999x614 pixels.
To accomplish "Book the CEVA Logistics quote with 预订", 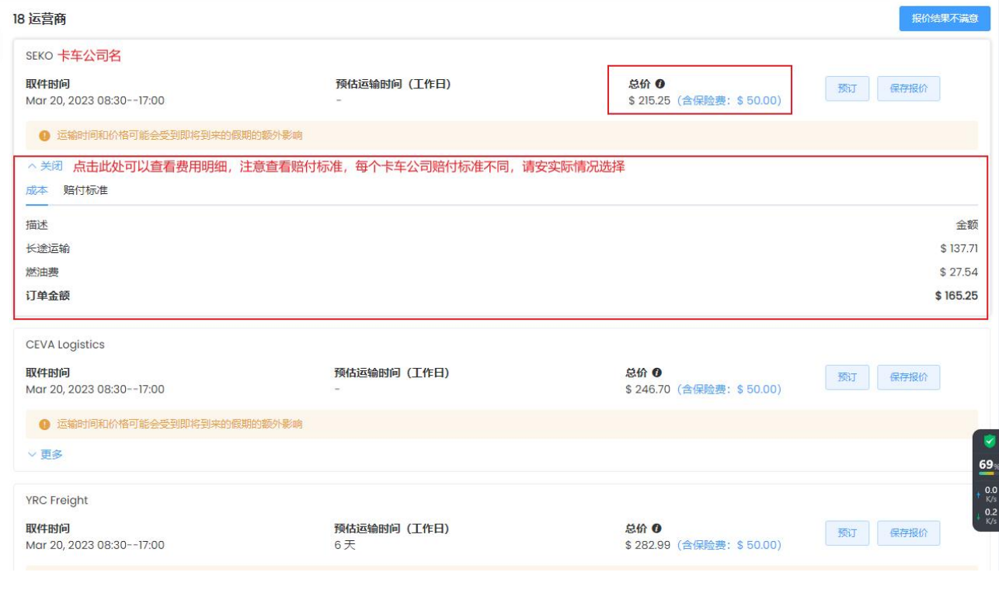I will pyautogui.click(x=847, y=377).
